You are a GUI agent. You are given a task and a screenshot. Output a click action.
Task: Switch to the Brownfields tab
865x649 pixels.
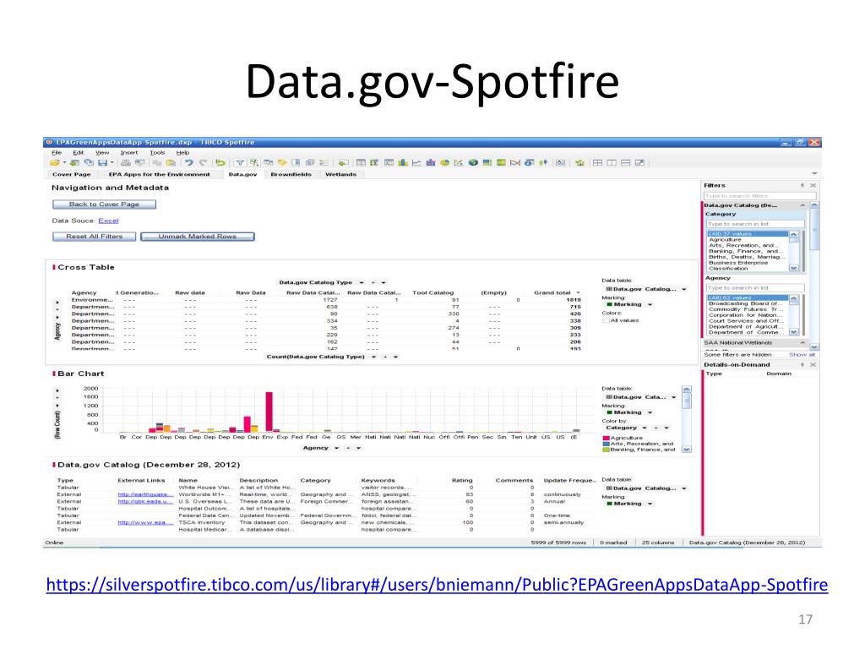pos(291,174)
